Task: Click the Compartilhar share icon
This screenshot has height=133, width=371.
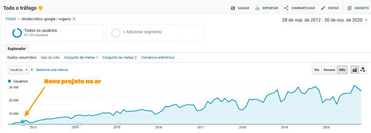Action: pyautogui.click(x=286, y=8)
